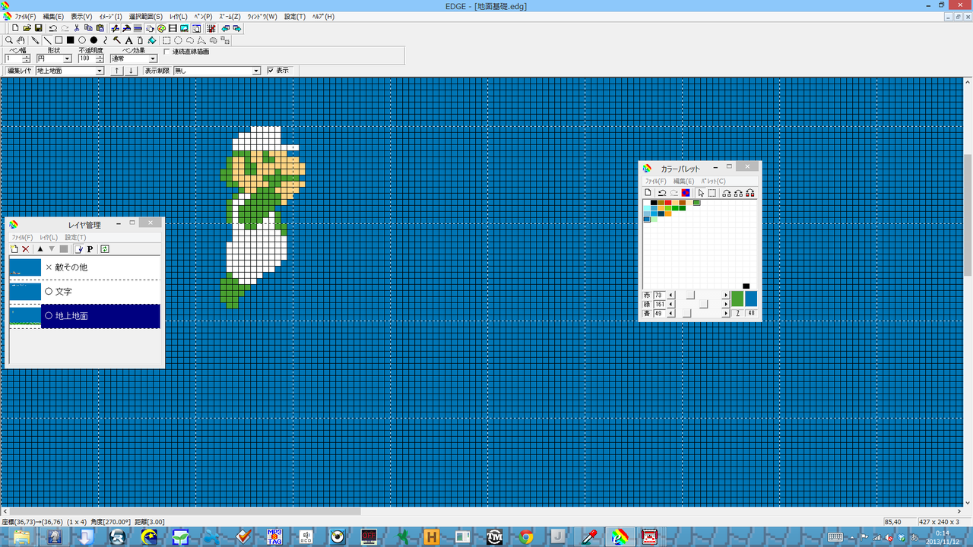Click the up arrow layer button
The image size is (973, 547).
click(116, 71)
